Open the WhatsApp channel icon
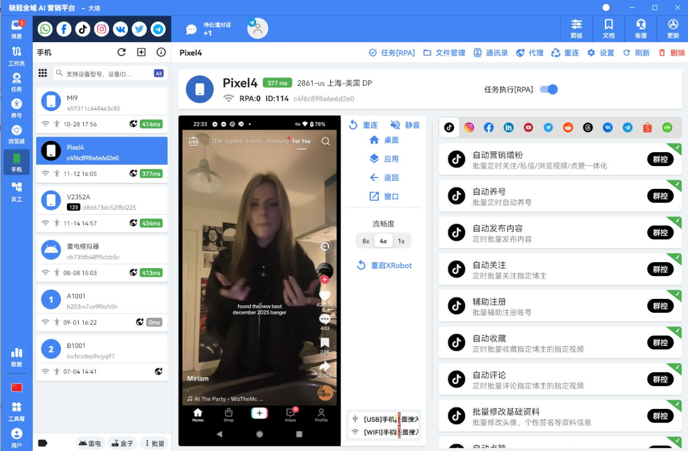 pyautogui.click(x=45, y=29)
